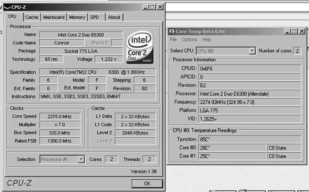This screenshot has height=192, width=309.
Task: Minimize the CPU-Z window
Action: click(x=145, y=8)
